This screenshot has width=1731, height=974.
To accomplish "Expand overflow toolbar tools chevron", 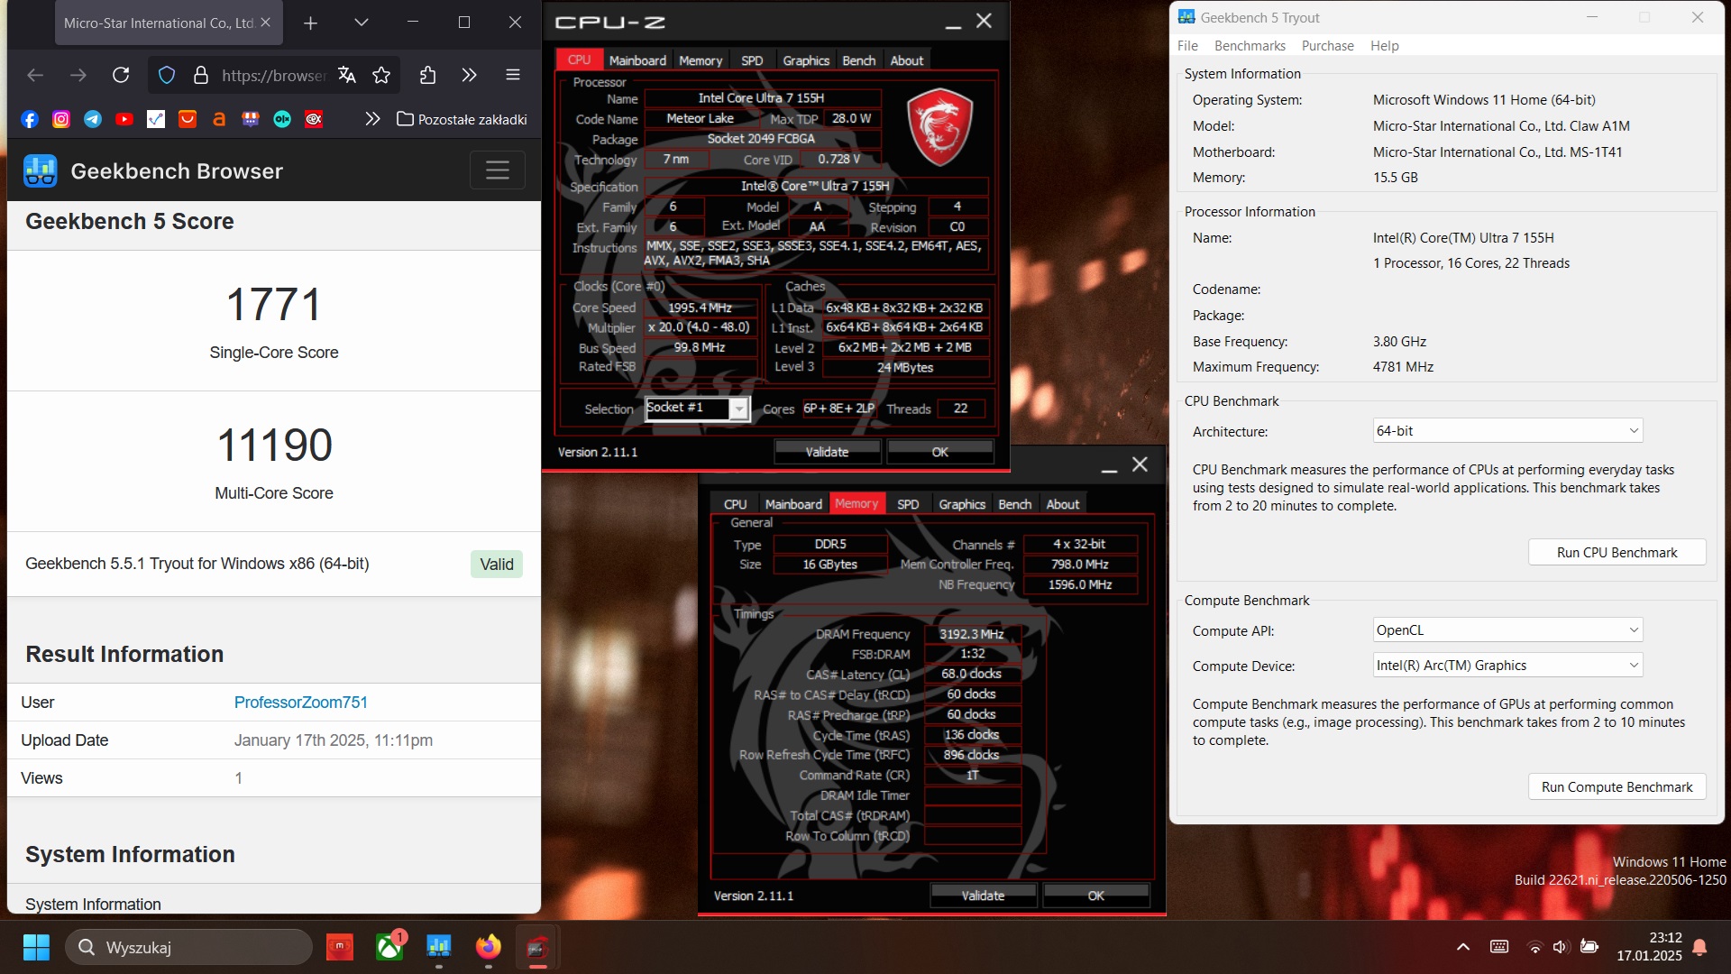I will 469,75.
